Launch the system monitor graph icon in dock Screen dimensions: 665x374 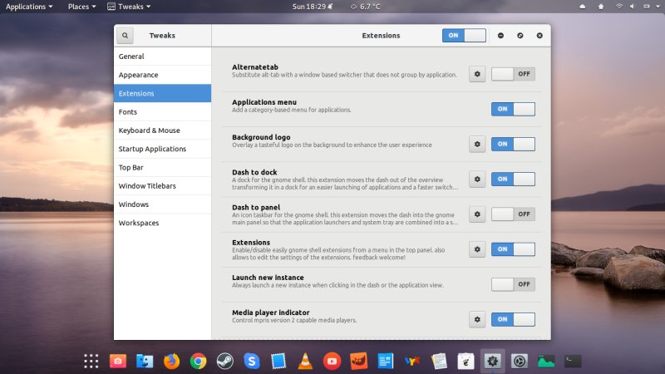[546, 362]
